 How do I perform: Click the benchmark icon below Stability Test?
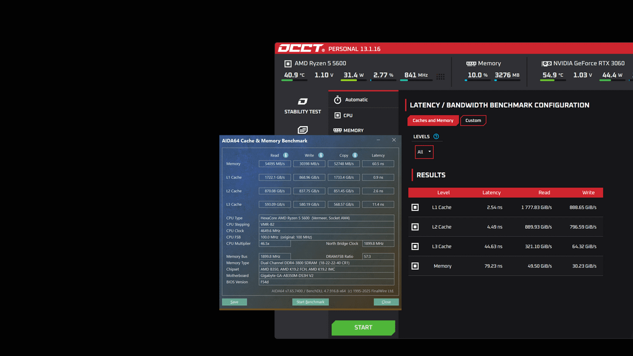pos(302,130)
